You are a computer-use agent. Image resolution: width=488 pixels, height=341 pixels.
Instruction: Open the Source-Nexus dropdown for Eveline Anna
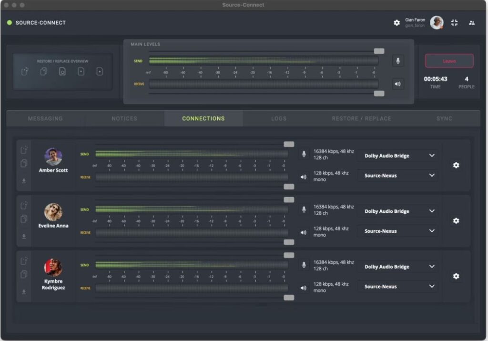[x=397, y=231]
